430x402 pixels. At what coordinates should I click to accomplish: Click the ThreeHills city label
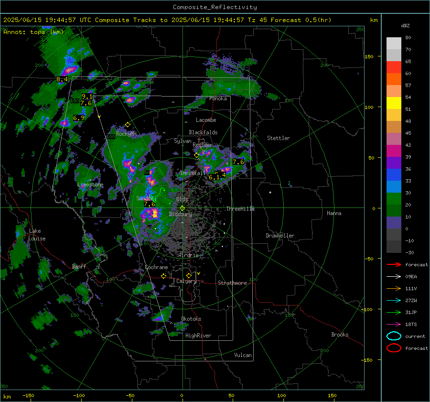tap(240, 209)
